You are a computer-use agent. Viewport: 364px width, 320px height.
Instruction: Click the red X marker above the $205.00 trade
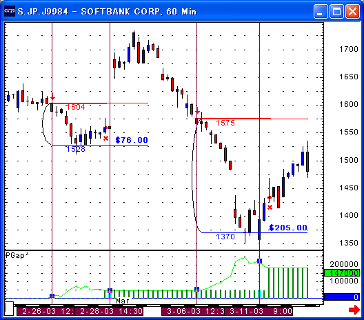[x=270, y=207]
